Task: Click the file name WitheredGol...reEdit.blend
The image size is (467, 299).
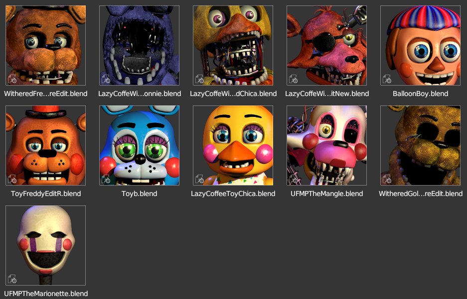Action: coord(421,194)
